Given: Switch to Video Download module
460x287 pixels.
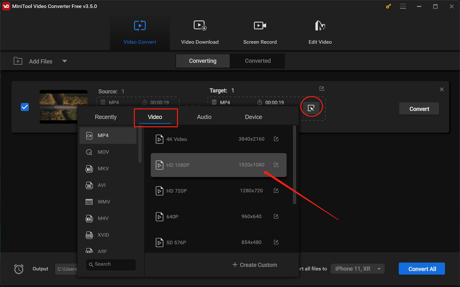Looking at the screenshot, I should 200,33.
